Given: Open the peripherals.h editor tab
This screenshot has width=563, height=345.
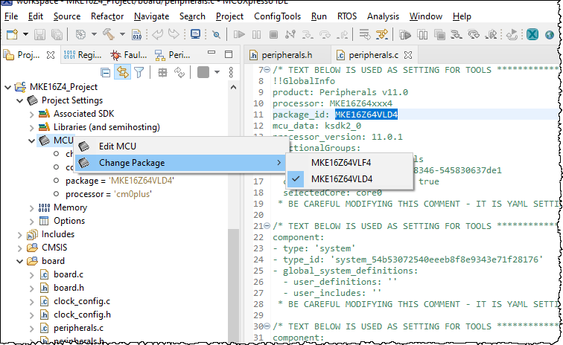Looking at the screenshot, I should 287,55.
